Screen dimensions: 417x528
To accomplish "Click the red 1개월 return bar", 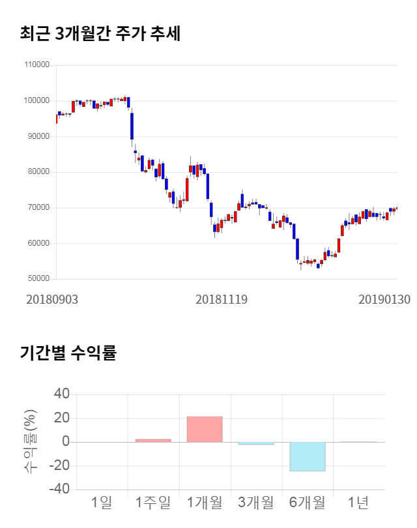I will 205,429.
